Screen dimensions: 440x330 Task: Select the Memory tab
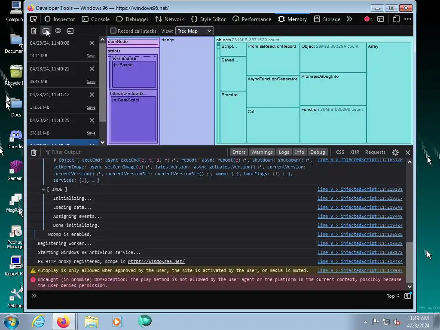[x=292, y=19]
